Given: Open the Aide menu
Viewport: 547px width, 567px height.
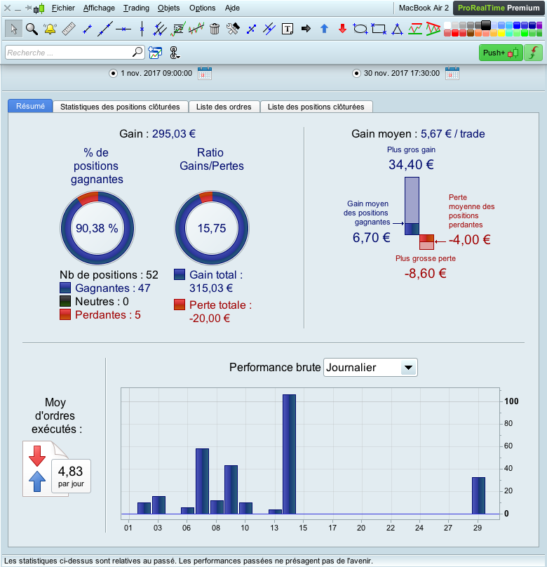Looking at the screenshot, I should click(232, 8).
